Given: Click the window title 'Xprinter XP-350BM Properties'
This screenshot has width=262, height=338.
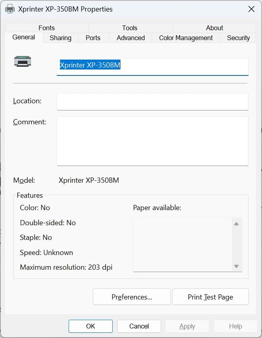Looking at the screenshot, I should point(65,9).
